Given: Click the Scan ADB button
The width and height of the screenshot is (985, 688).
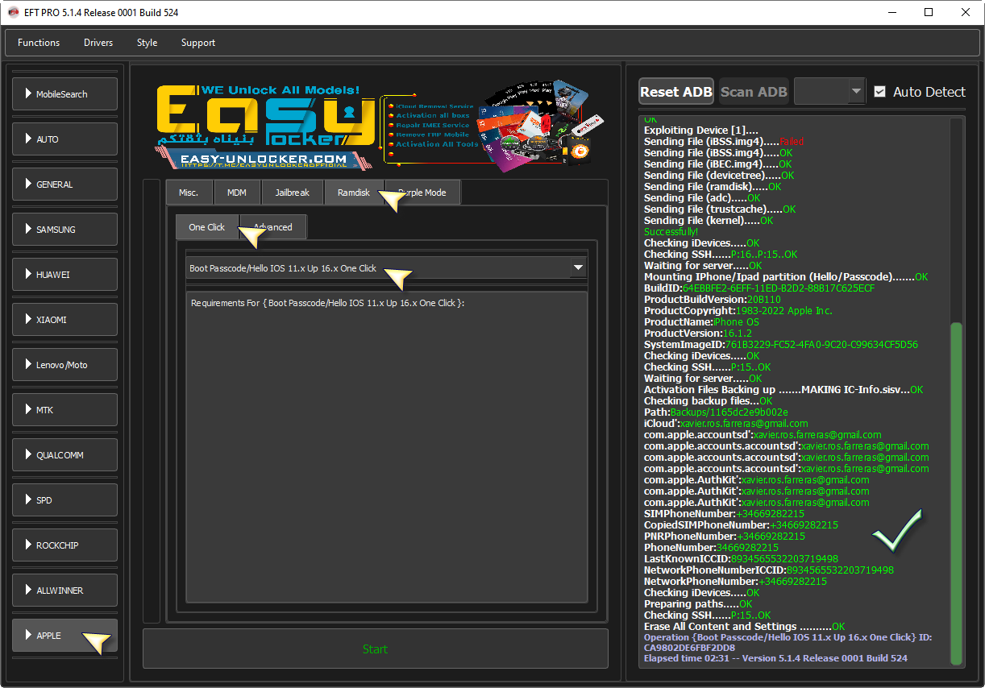Looking at the screenshot, I should click(x=754, y=92).
